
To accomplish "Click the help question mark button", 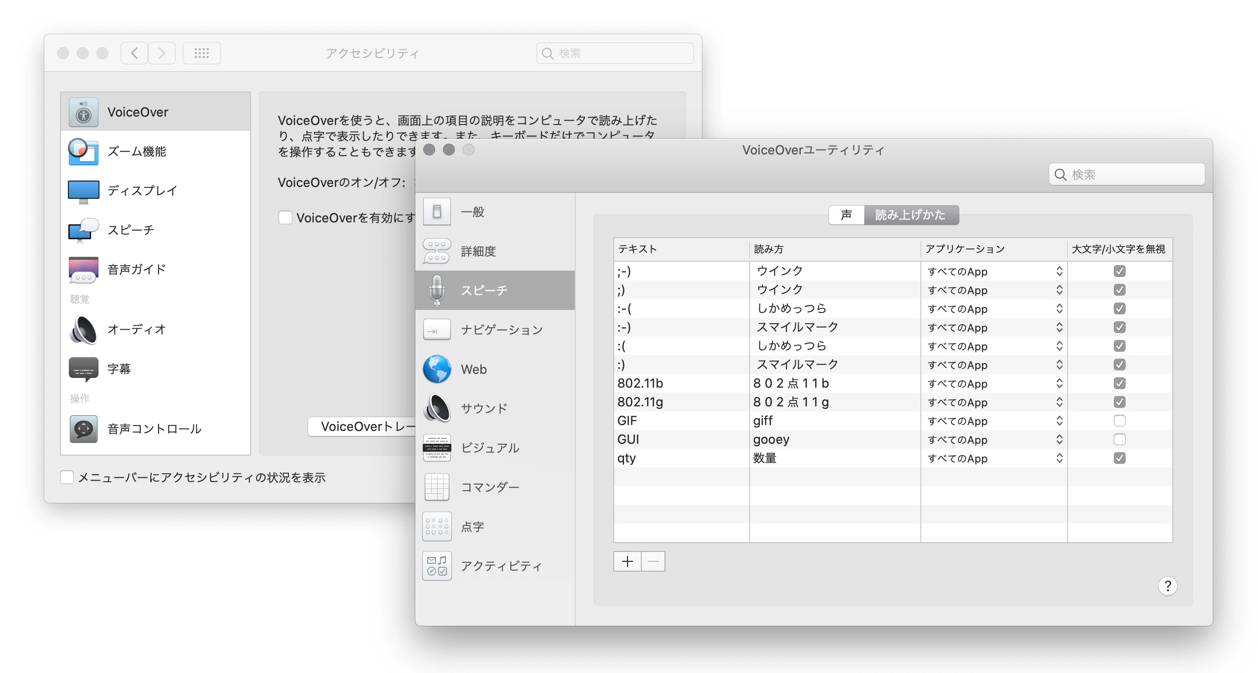I will 1167,586.
